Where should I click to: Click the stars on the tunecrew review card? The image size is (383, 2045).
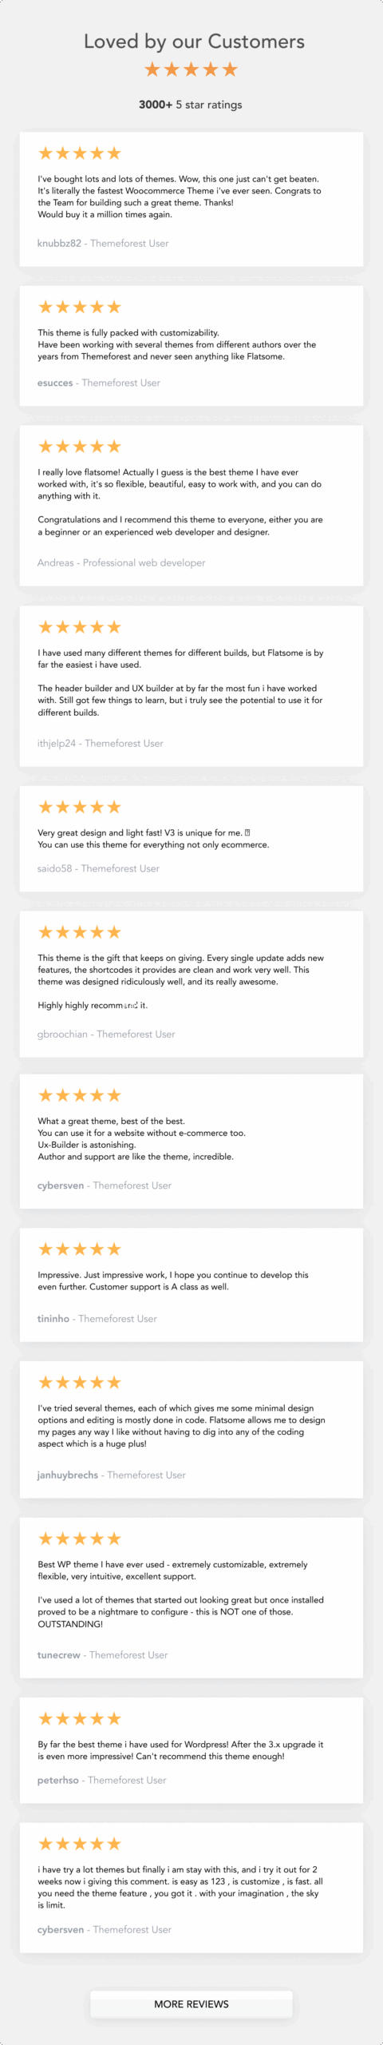coord(80,1539)
